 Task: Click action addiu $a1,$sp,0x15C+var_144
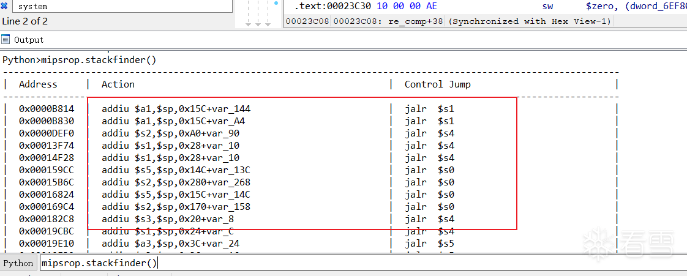pos(176,109)
